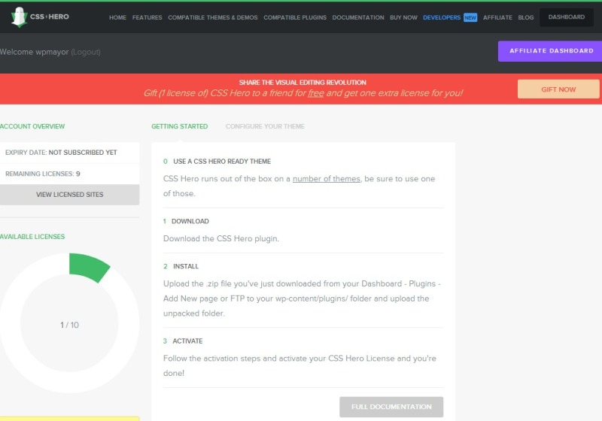Click 'Use a CSS Hero Ready Theme' heading
This screenshot has height=421, width=602.
click(x=222, y=162)
